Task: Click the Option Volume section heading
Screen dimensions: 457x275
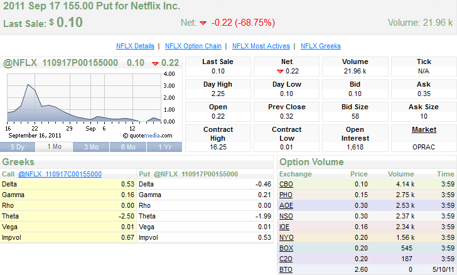Action: pyautogui.click(x=311, y=162)
